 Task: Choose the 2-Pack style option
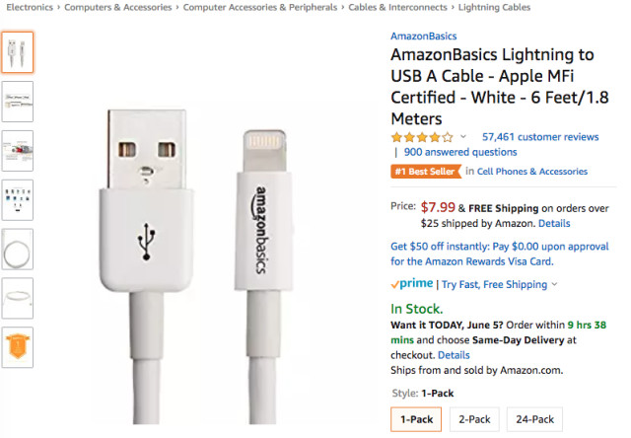[473, 419]
